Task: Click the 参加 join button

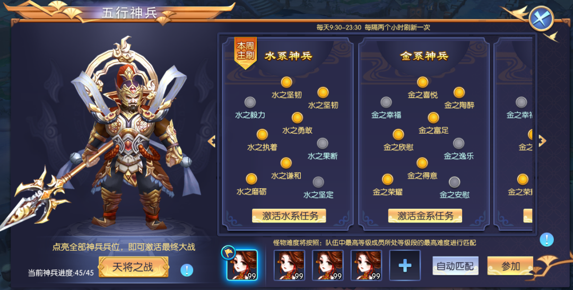Action: point(510,266)
